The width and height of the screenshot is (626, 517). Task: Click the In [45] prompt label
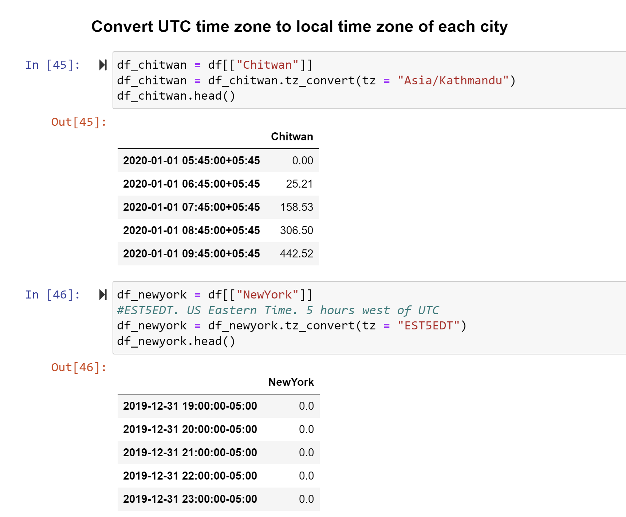pyautogui.click(x=52, y=65)
